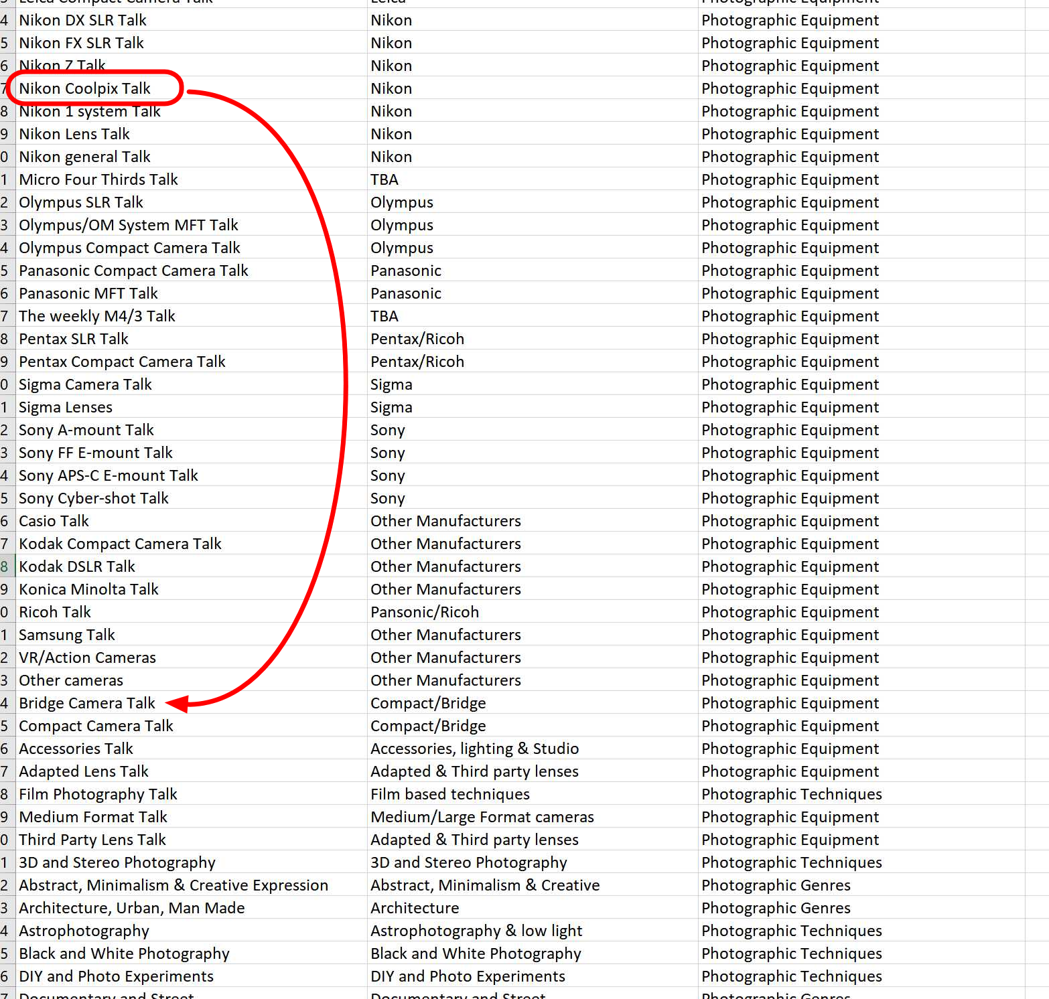
Task: Click the 'Accessories, lighting & Studio' cell
Action: coord(533,749)
